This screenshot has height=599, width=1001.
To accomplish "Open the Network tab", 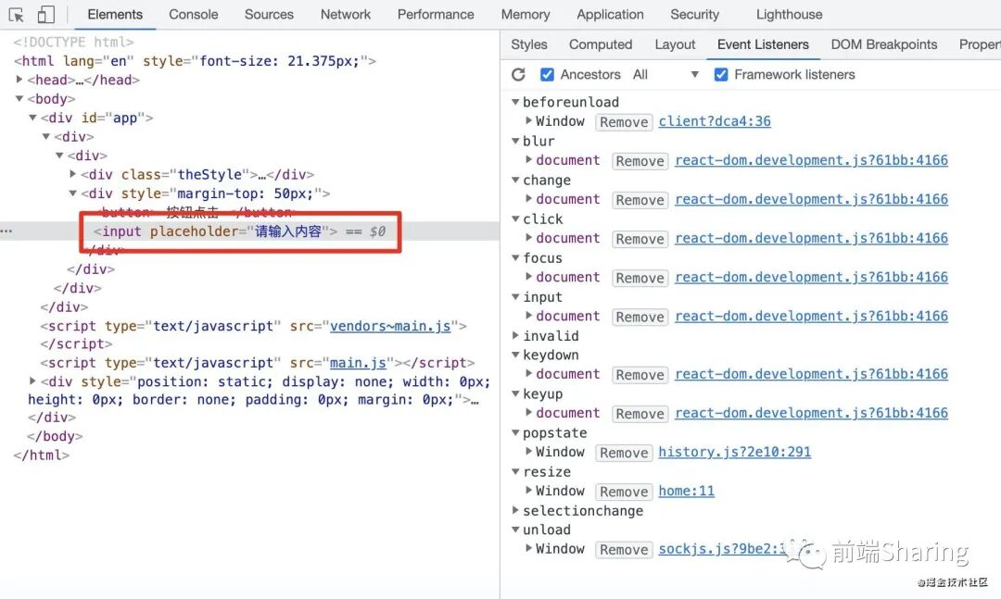I will coord(346,14).
